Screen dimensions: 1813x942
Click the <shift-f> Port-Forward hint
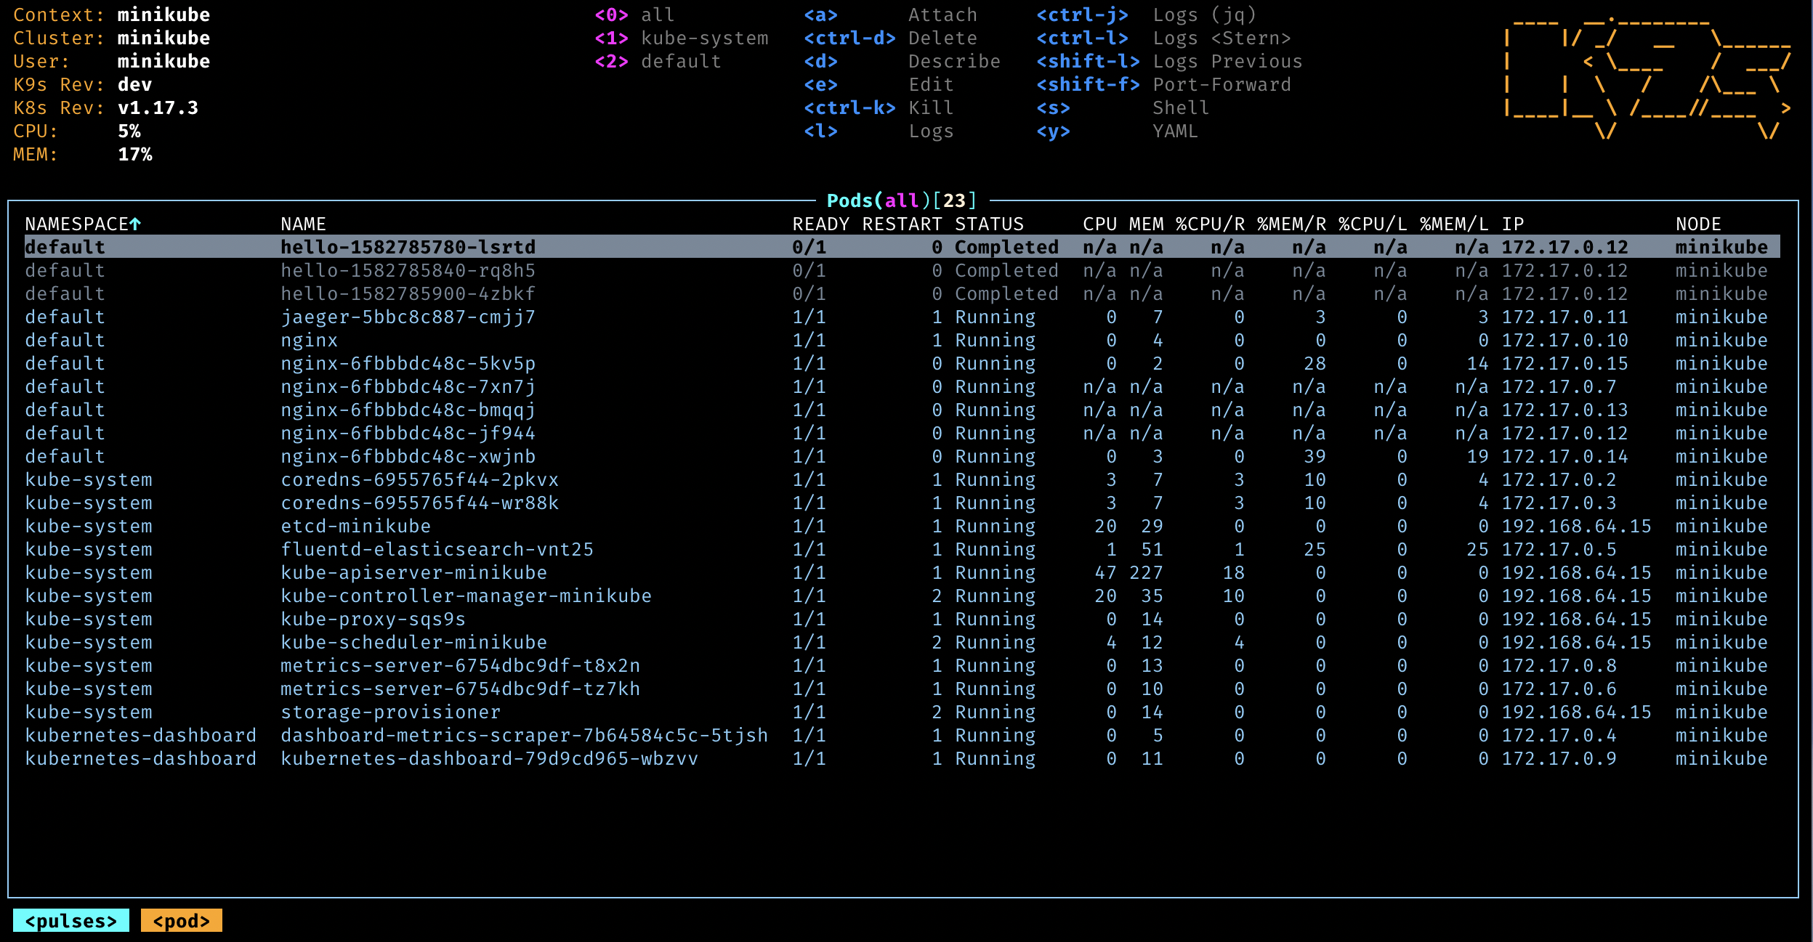pyautogui.click(x=1163, y=85)
